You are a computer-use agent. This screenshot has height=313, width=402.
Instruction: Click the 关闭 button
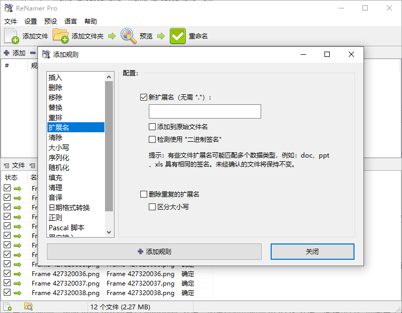(x=312, y=251)
